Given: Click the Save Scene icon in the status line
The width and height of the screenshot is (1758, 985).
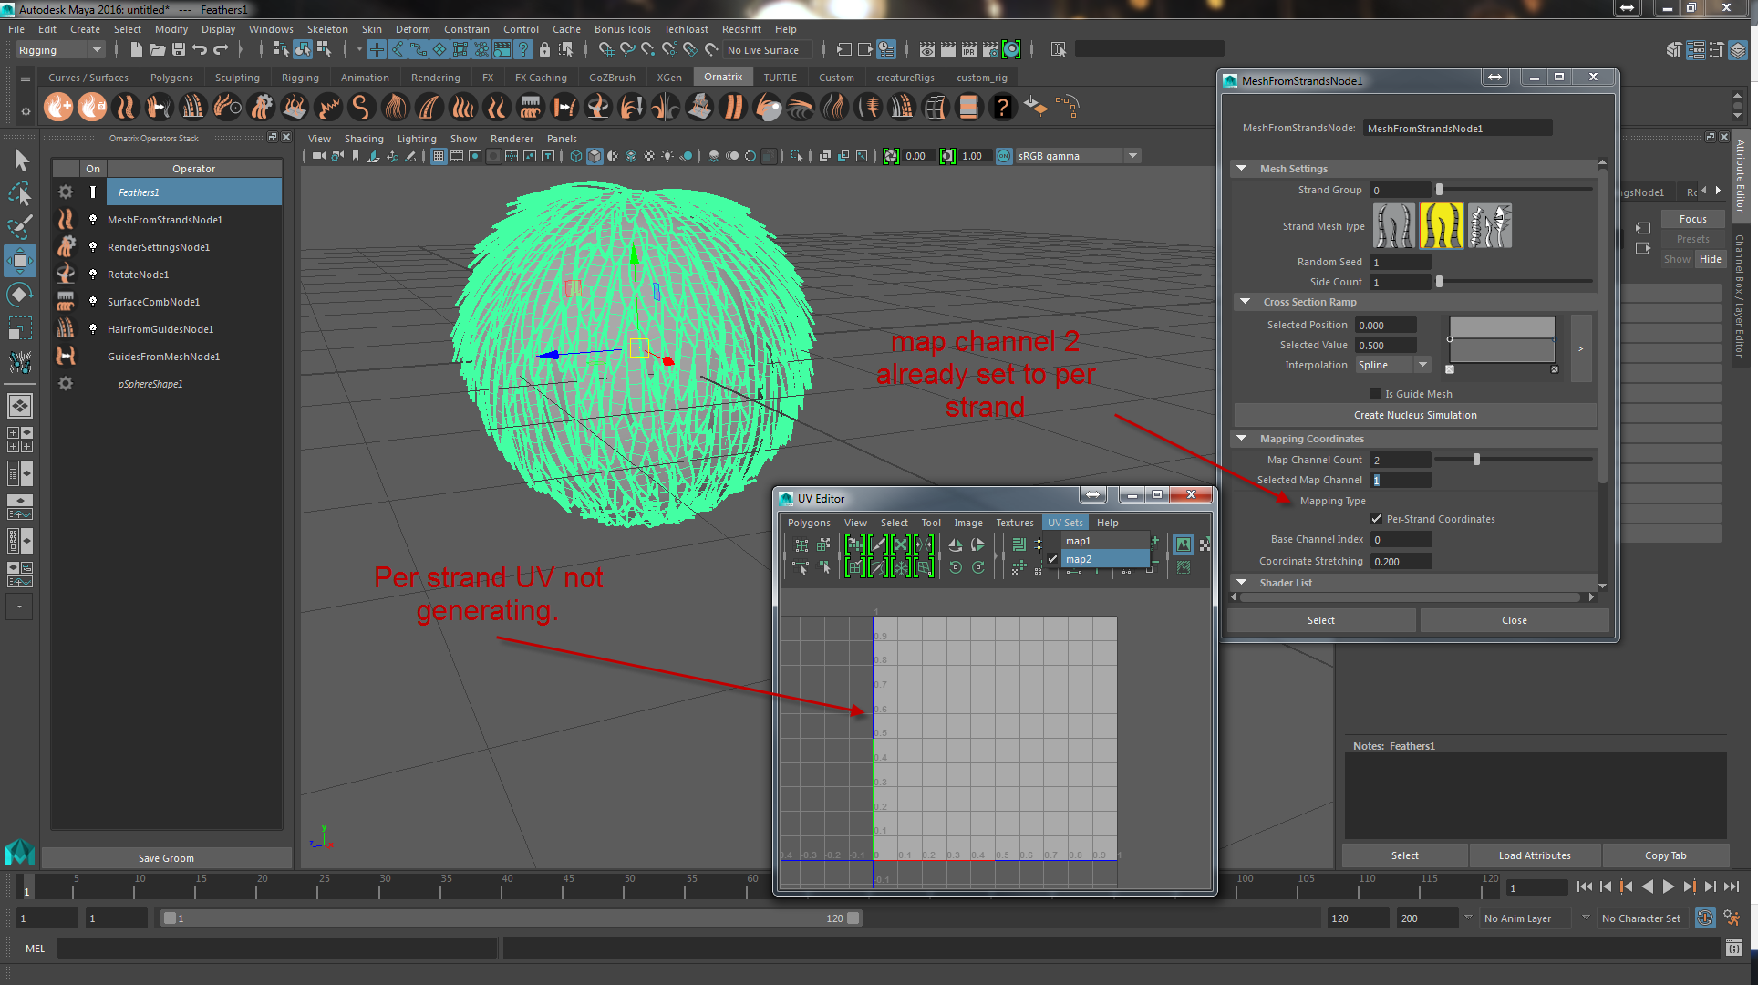Looking at the screenshot, I should [x=179, y=49].
